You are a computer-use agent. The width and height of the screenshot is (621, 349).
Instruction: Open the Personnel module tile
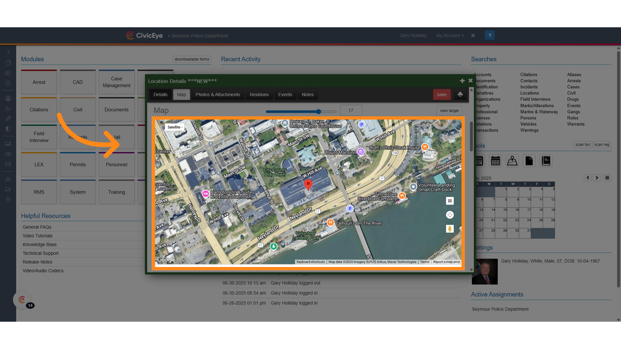(116, 164)
